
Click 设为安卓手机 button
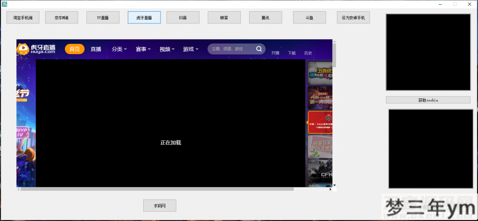[353, 18]
